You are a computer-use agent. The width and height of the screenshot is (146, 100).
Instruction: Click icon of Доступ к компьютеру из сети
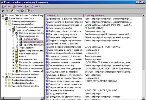point(47,34)
